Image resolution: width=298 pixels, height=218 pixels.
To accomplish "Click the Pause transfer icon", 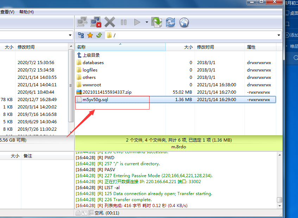I will [x=123, y=23].
